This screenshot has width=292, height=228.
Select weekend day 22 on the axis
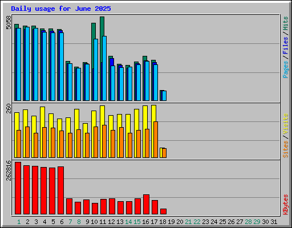tap(197, 222)
